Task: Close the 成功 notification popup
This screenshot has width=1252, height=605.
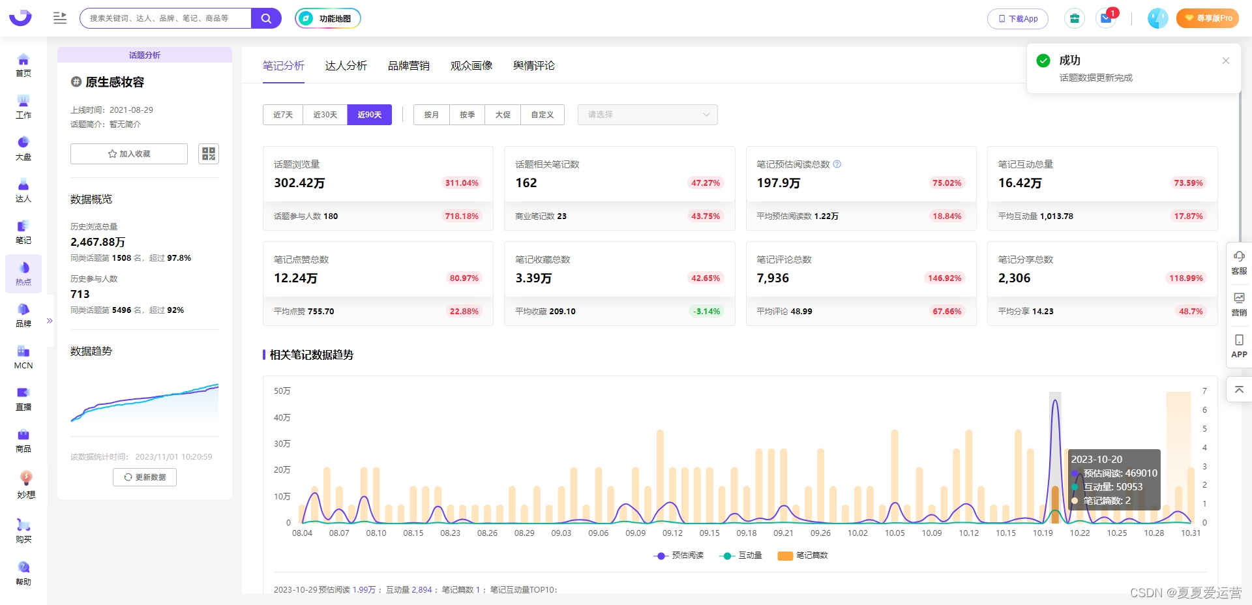Action: click(x=1226, y=61)
